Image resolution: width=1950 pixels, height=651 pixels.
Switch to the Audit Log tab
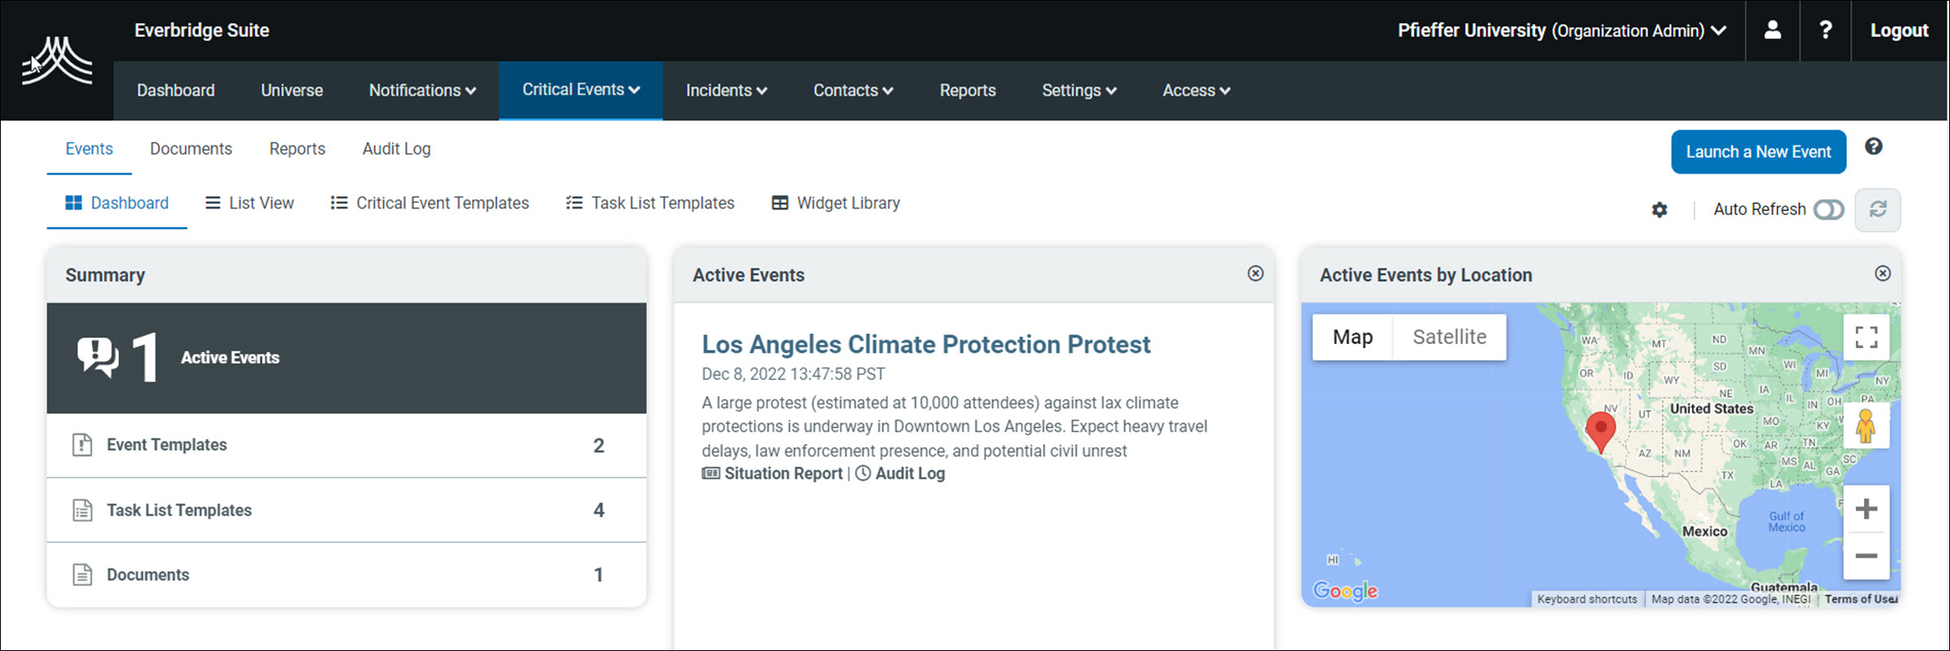click(x=396, y=149)
